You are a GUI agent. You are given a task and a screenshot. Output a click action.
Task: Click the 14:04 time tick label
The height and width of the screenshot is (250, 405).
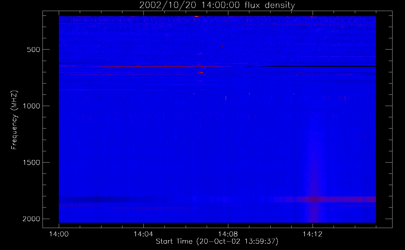[x=143, y=234]
